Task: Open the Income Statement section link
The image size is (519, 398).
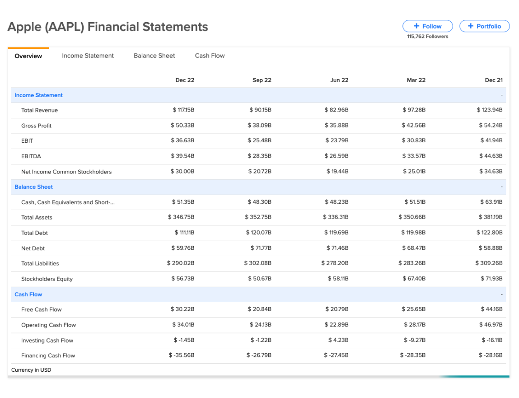Action: coord(38,95)
